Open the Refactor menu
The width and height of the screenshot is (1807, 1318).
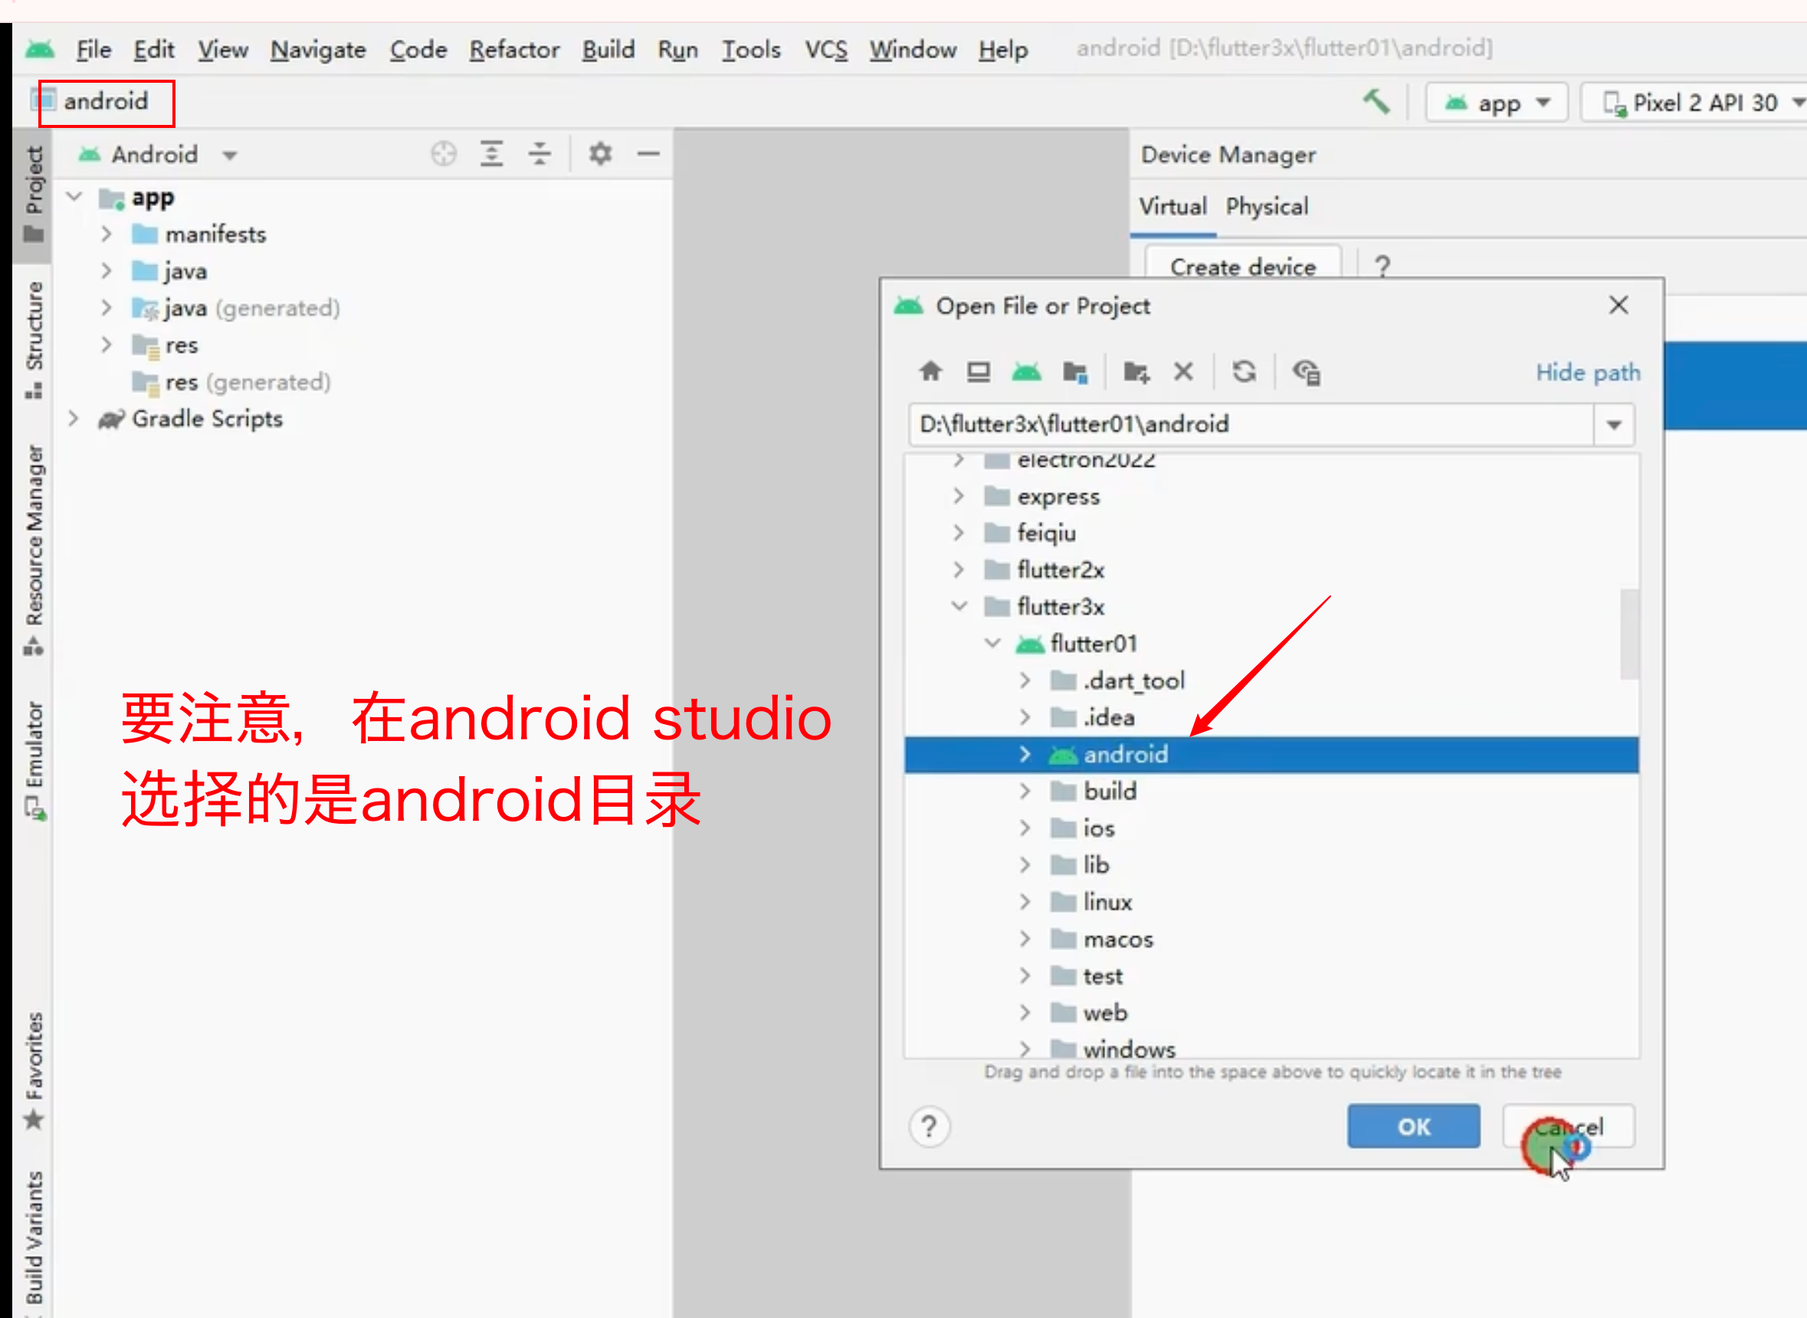point(513,50)
